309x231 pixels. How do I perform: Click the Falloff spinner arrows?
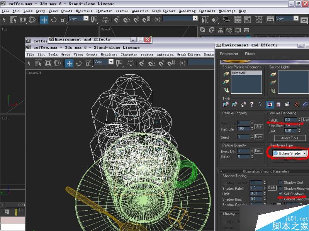(x=299, y=120)
